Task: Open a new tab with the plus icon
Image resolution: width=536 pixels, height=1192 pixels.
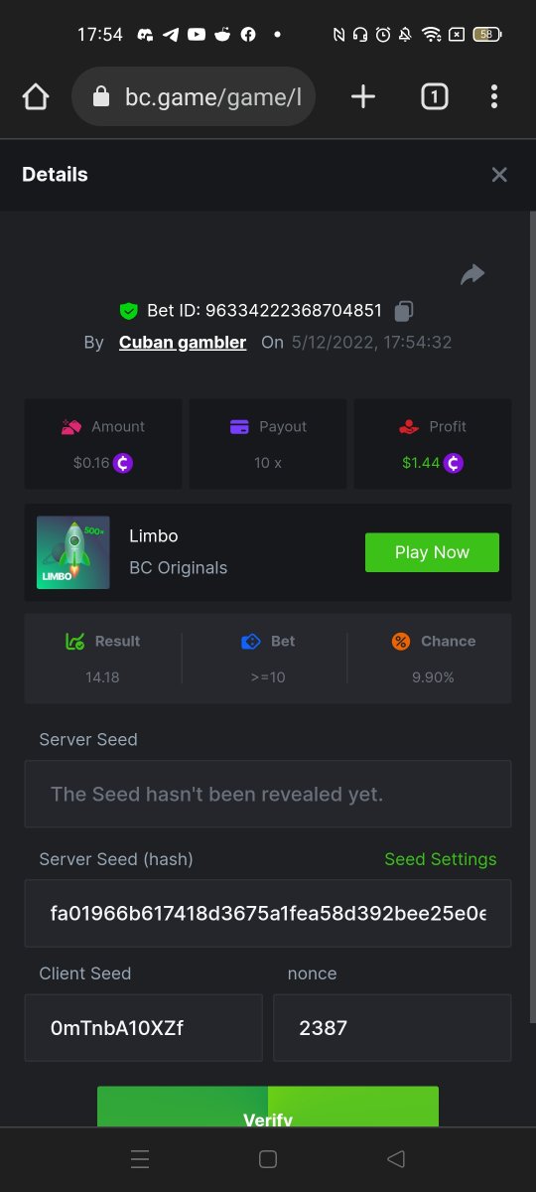Action: point(363,96)
